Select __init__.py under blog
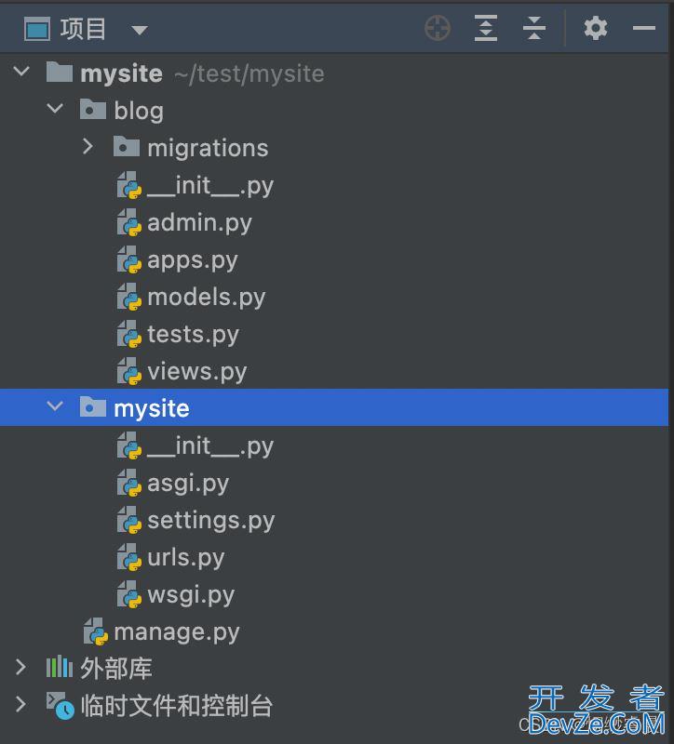This screenshot has height=744, width=674. coord(334,185)
